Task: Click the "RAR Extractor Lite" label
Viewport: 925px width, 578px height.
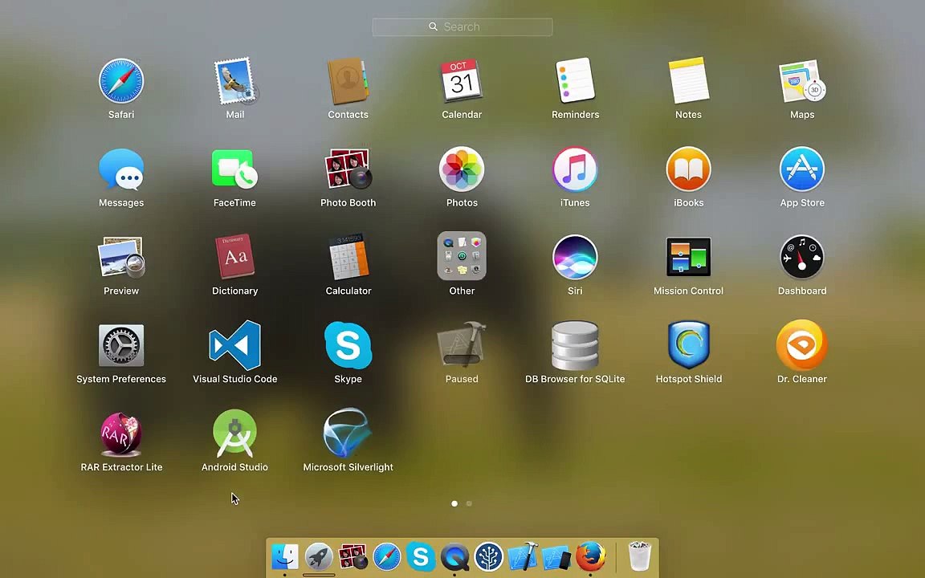Action: (121, 467)
